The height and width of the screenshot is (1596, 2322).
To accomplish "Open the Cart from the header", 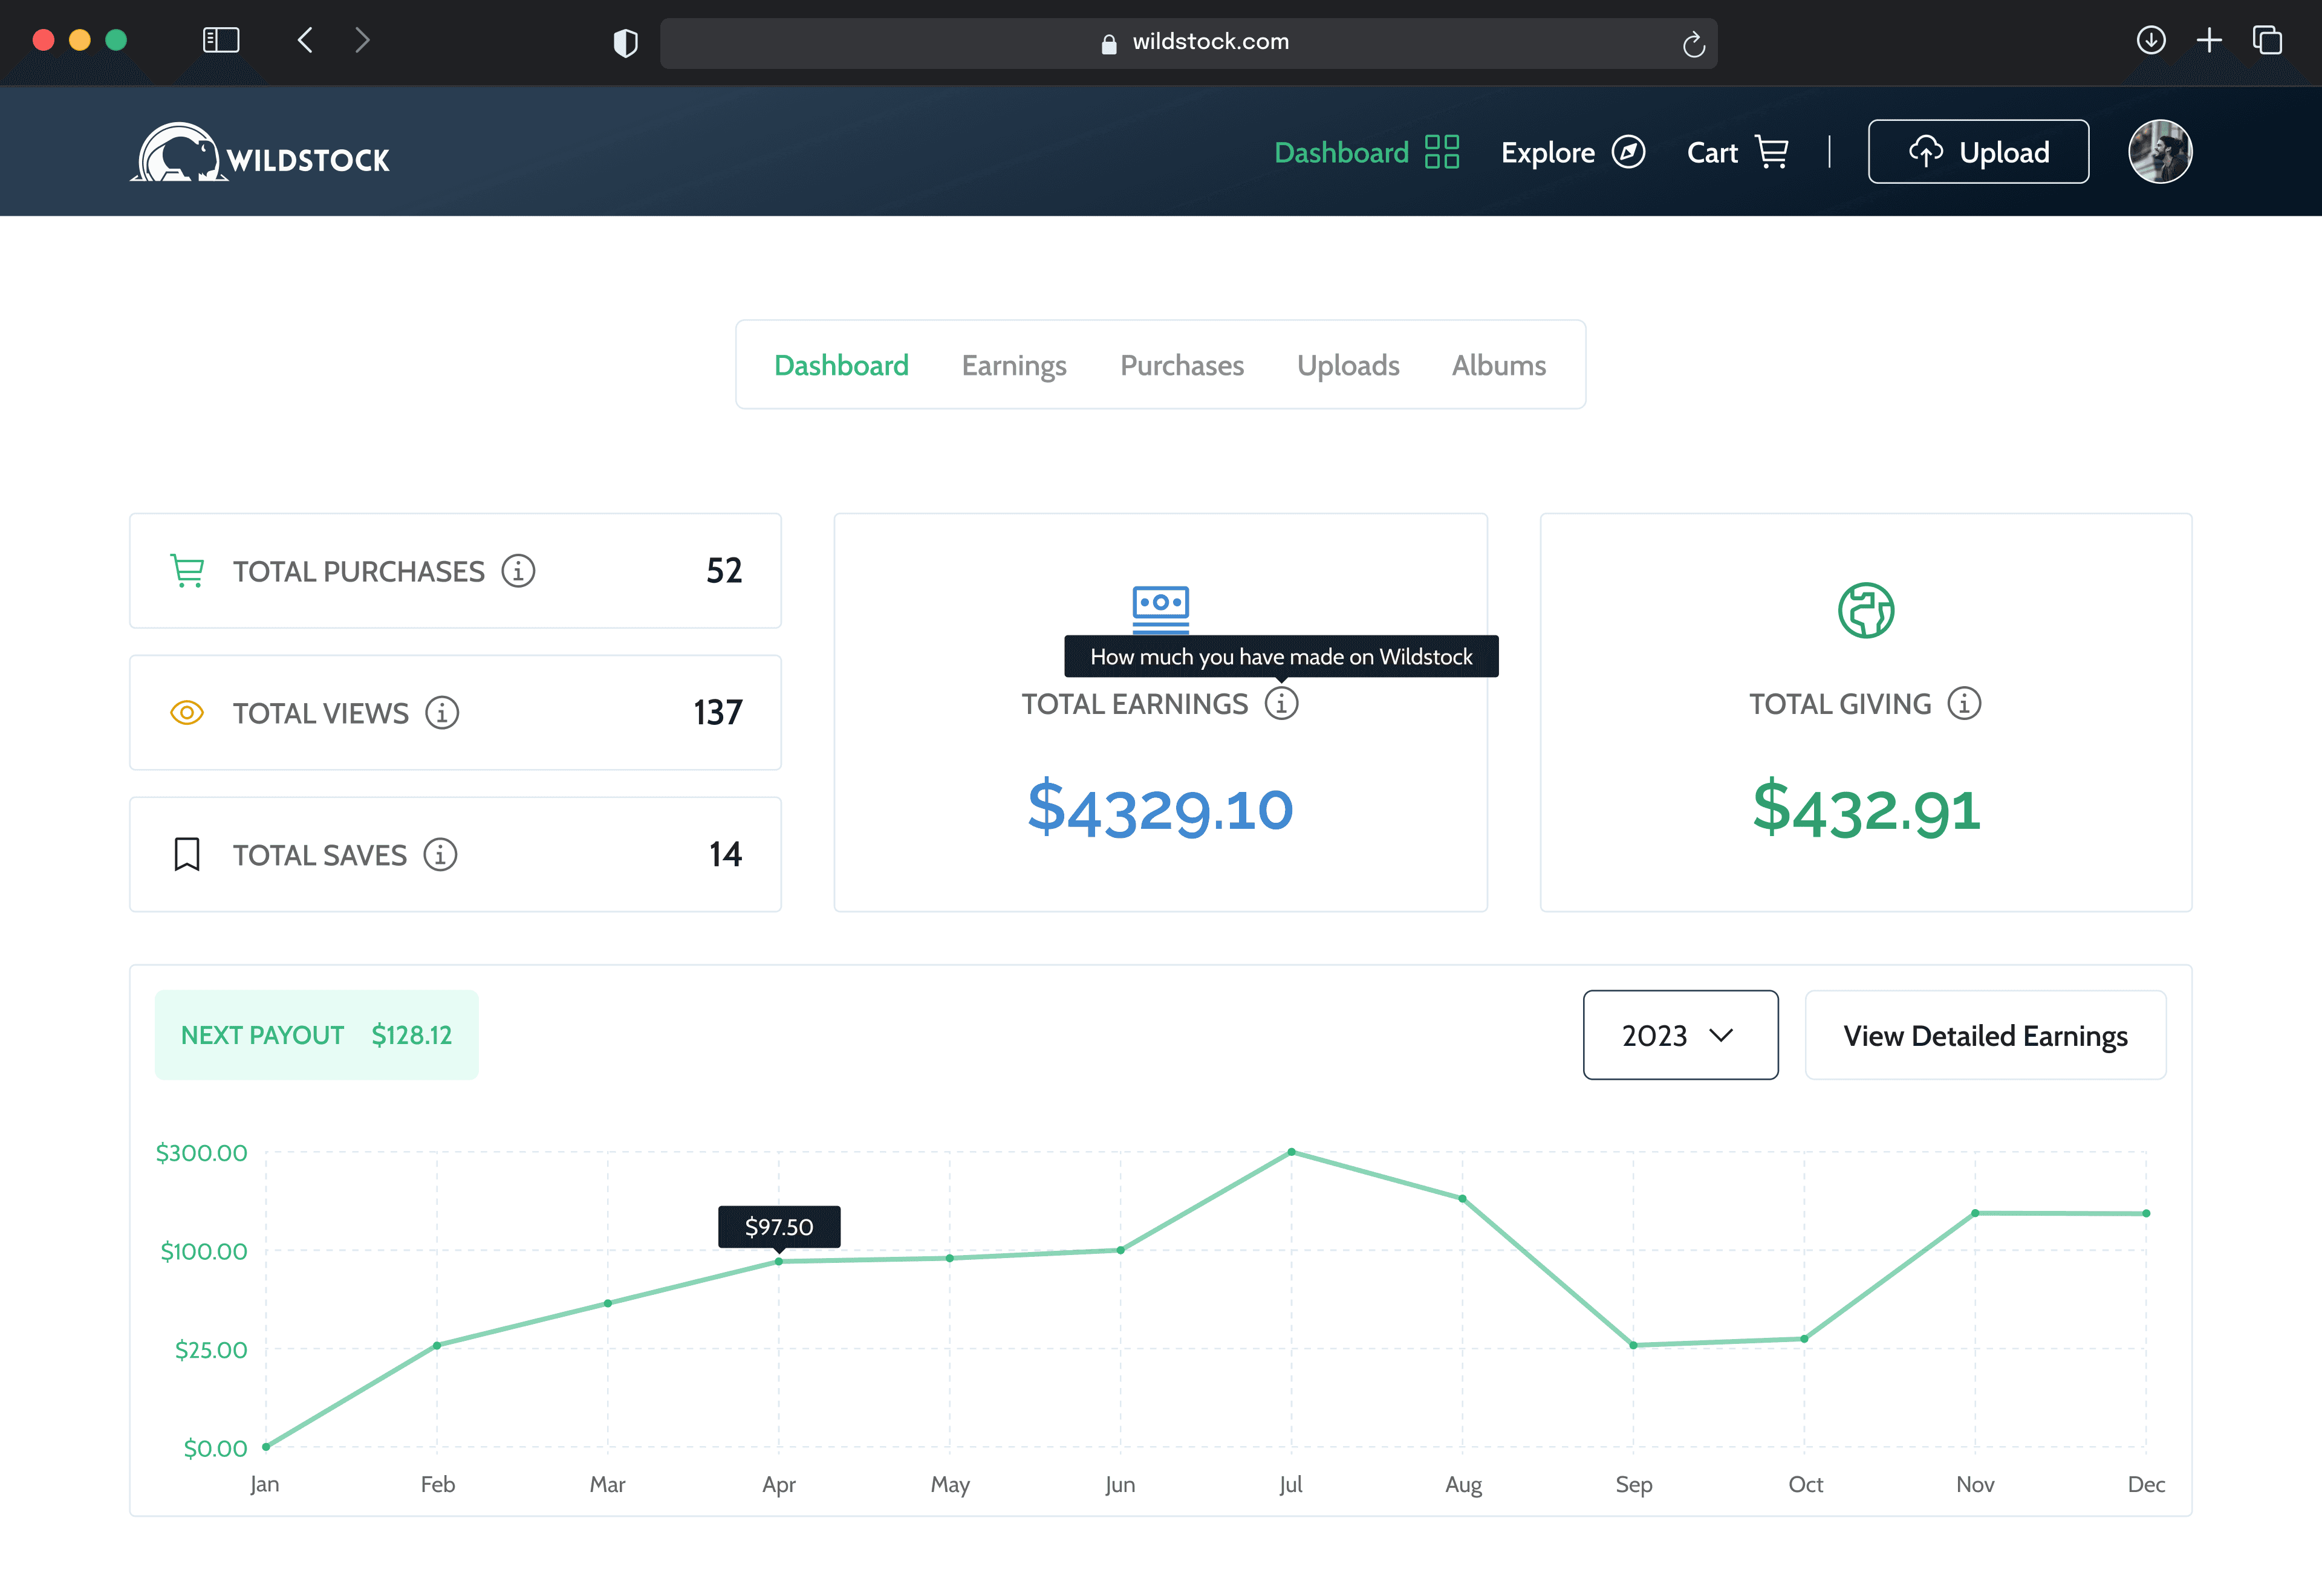I will (1737, 153).
